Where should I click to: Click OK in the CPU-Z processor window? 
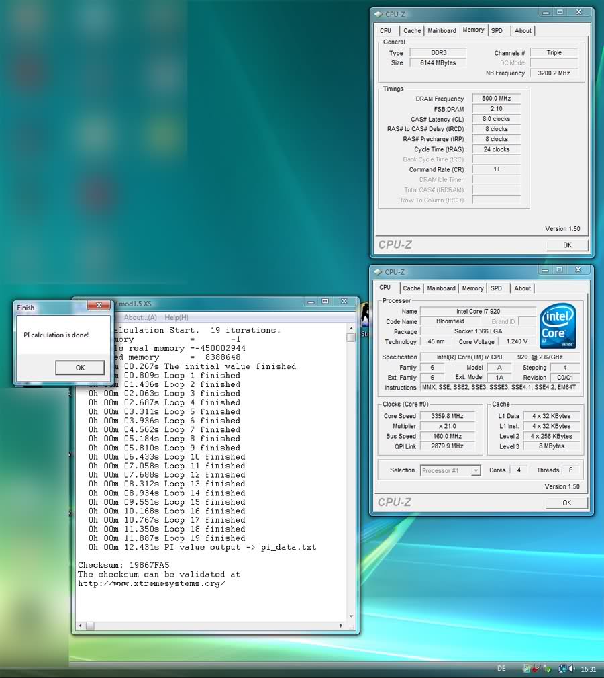tap(567, 503)
